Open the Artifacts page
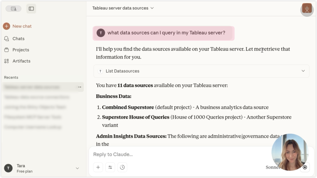 pos(21,61)
